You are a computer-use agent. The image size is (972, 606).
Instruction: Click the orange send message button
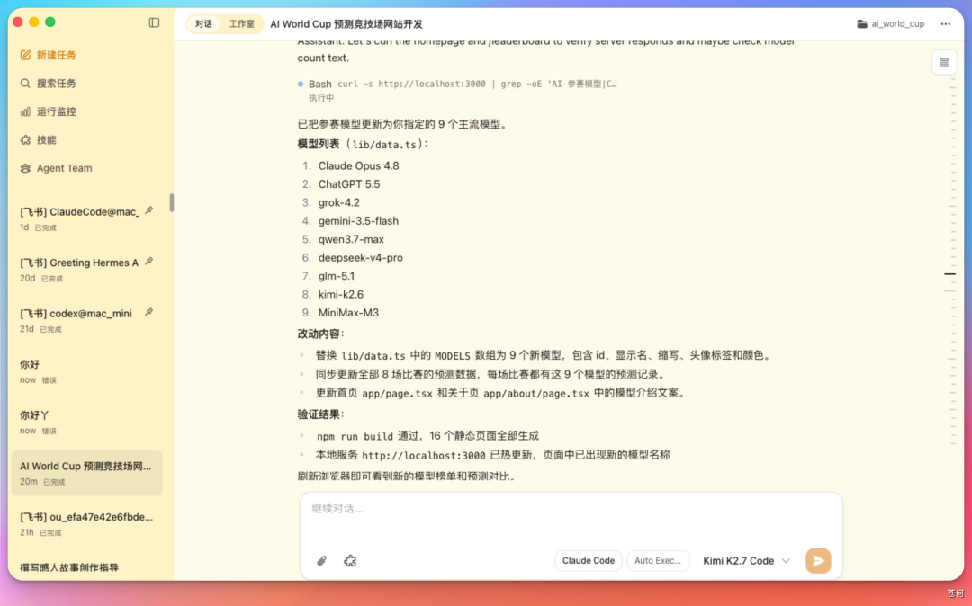[818, 561]
